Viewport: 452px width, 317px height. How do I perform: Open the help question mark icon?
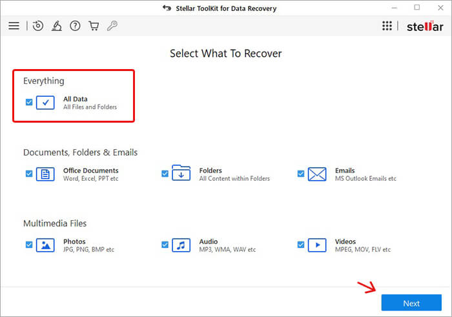75,26
